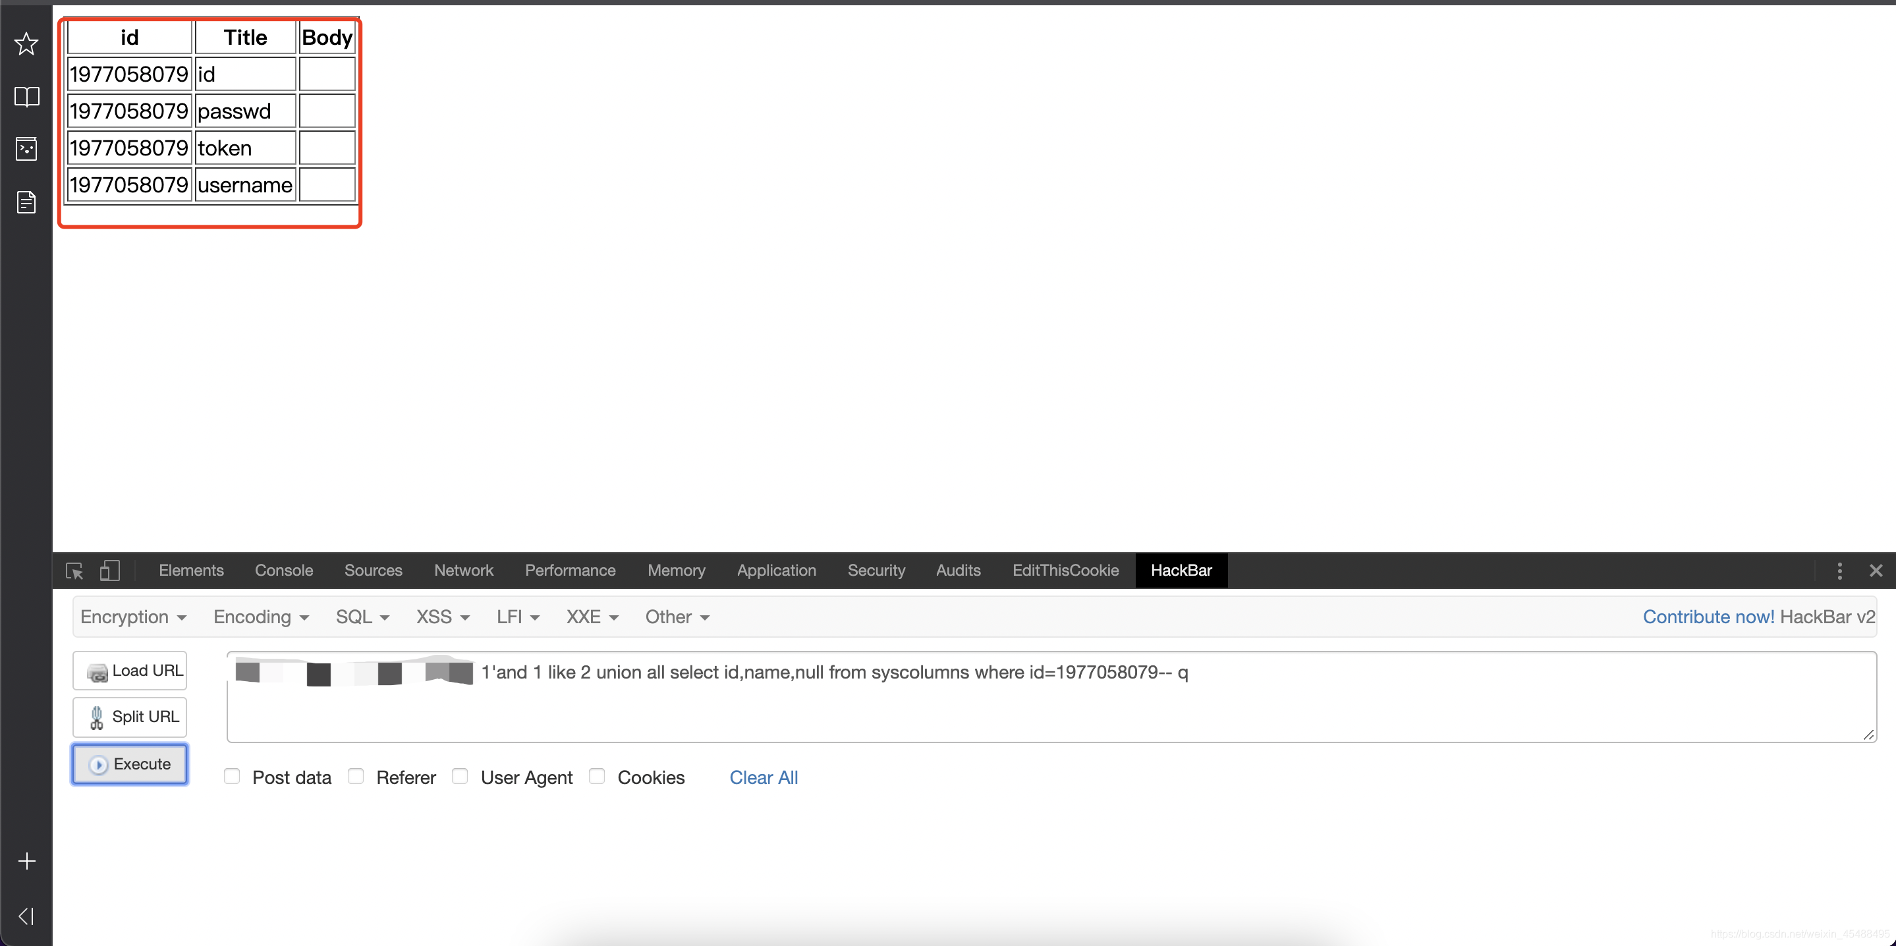Viewport: 1896px width, 946px height.
Task: Switch to the Network tab
Action: 463,570
